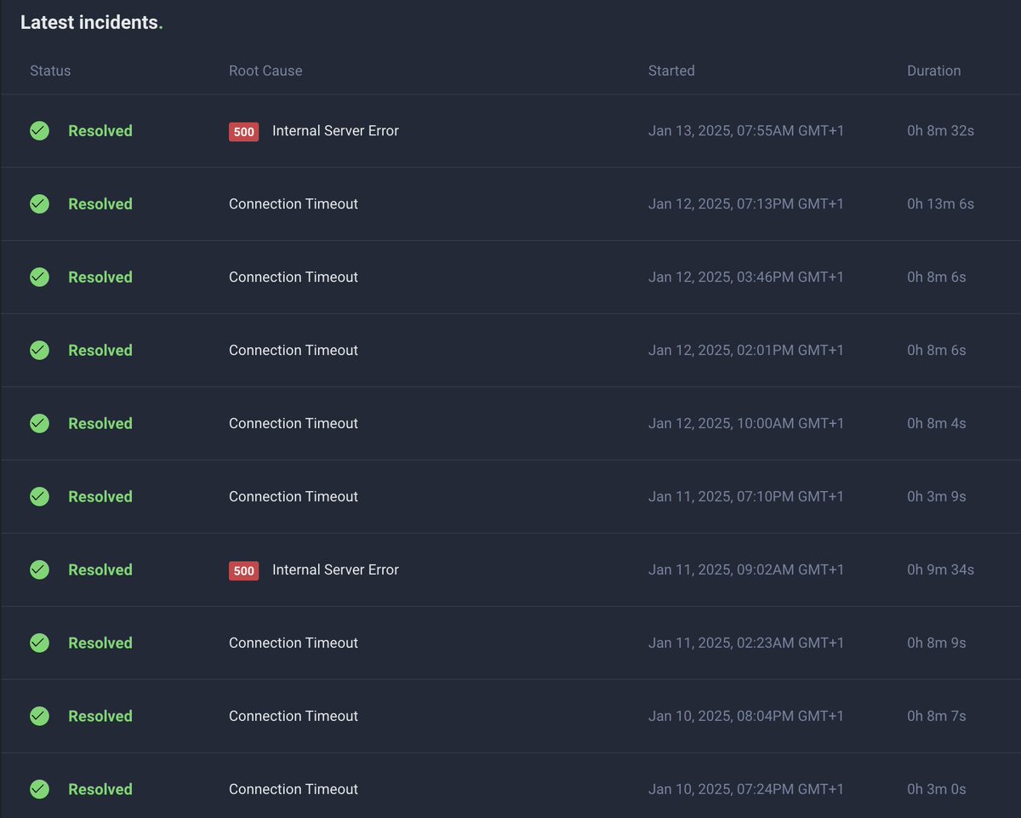
Task: Open Connection Timeout started Jan 12 02:01PM
Action: (294, 350)
